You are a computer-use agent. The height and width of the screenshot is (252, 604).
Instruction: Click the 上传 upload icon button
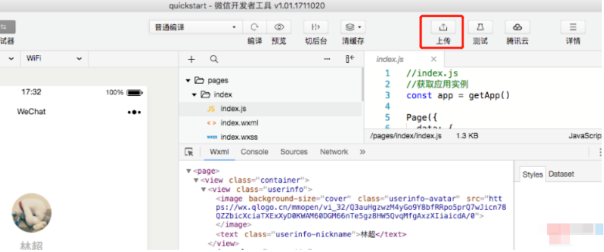coord(443,27)
